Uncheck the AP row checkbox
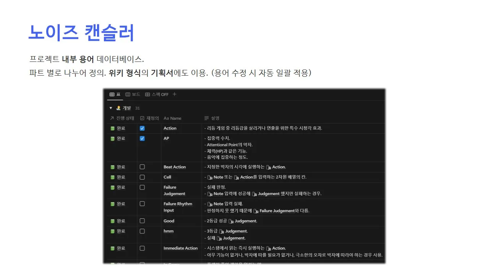Viewport: 489px width, 275px height. (142, 139)
